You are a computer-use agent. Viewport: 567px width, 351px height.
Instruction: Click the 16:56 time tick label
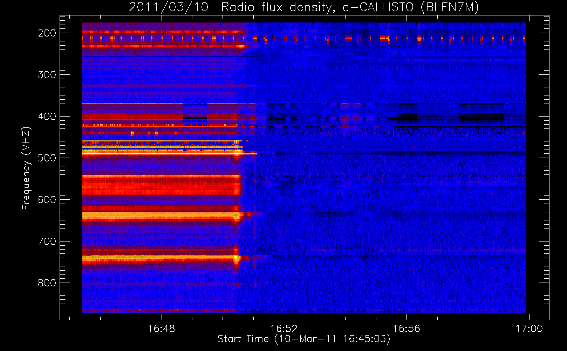(x=407, y=329)
